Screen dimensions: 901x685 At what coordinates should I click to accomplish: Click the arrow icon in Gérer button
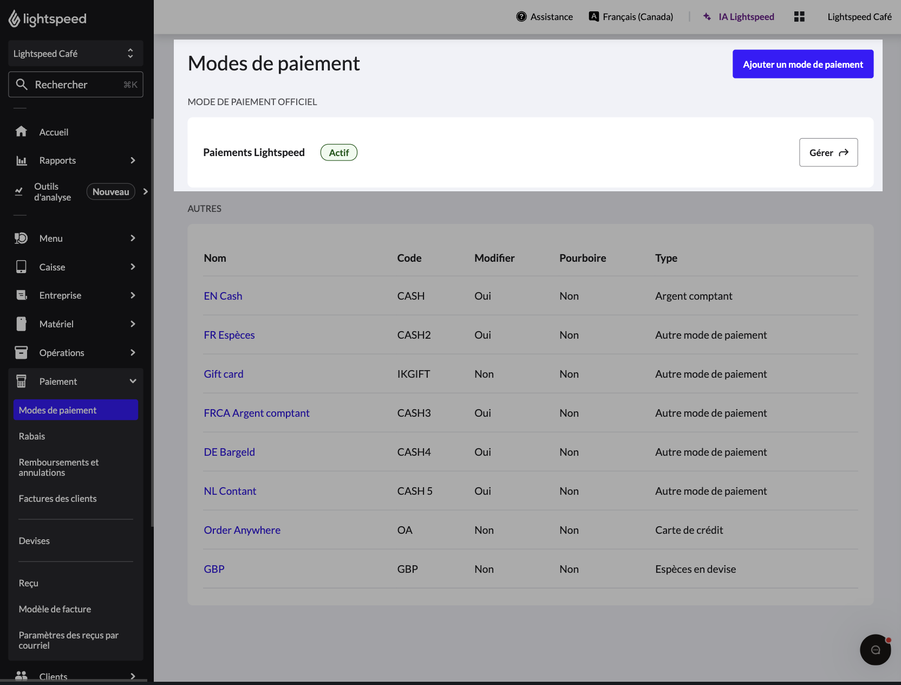pos(844,153)
